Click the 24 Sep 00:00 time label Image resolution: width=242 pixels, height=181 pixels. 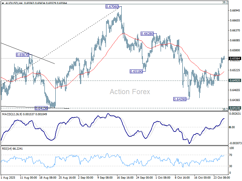point(145,178)
